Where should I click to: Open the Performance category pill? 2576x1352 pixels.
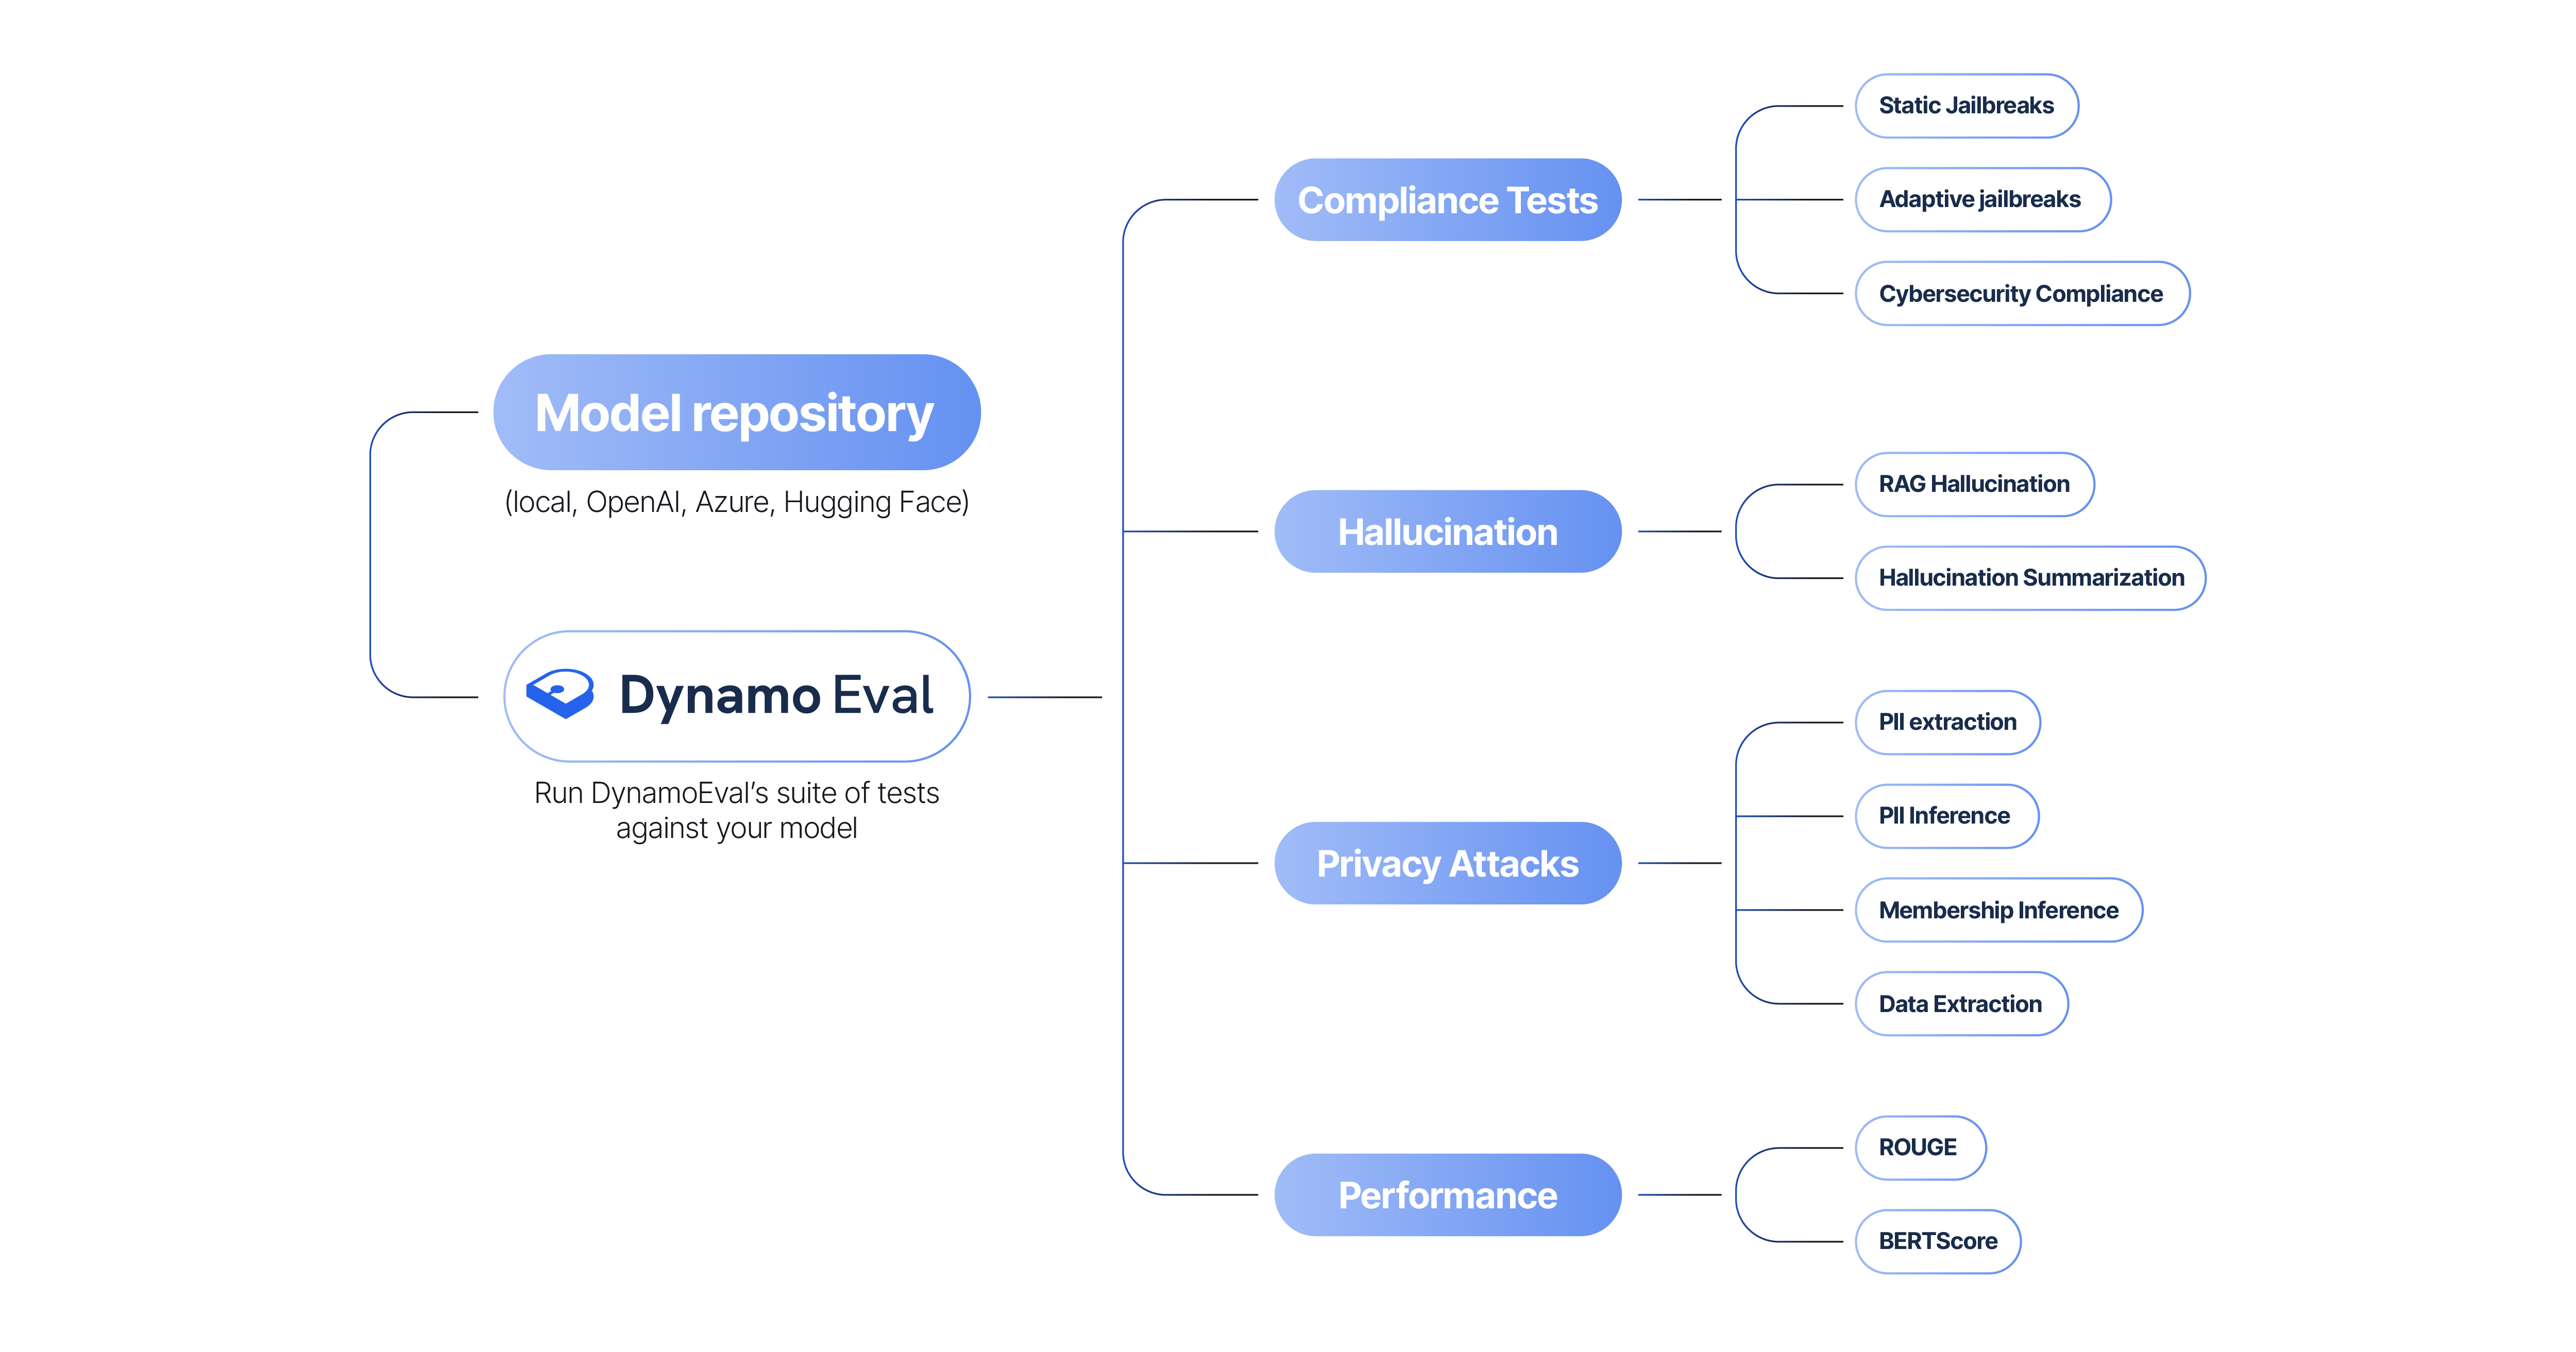(x=1447, y=1195)
